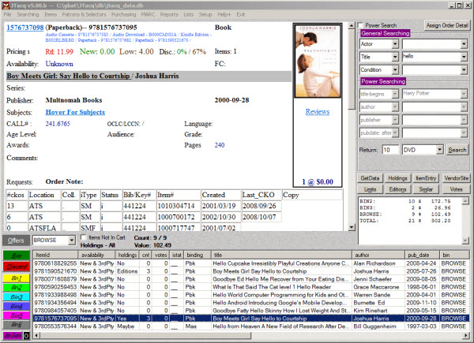474x343 pixels.
Task: Open the Reviews link under cover
Action: click(x=318, y=112)
